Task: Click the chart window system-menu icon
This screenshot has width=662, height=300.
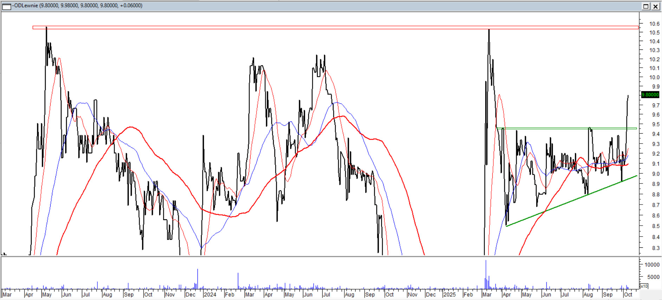Action: click(x=6, y=6)
